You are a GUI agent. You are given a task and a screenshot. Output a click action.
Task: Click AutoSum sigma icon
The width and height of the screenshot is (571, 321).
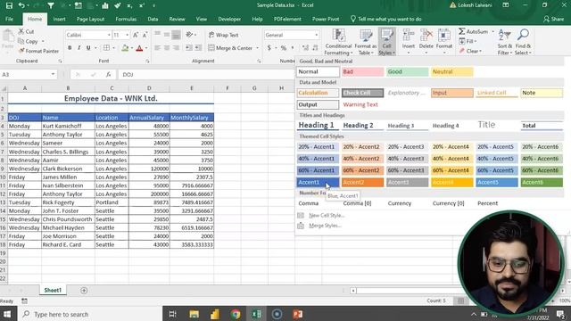tap(462, 32)
